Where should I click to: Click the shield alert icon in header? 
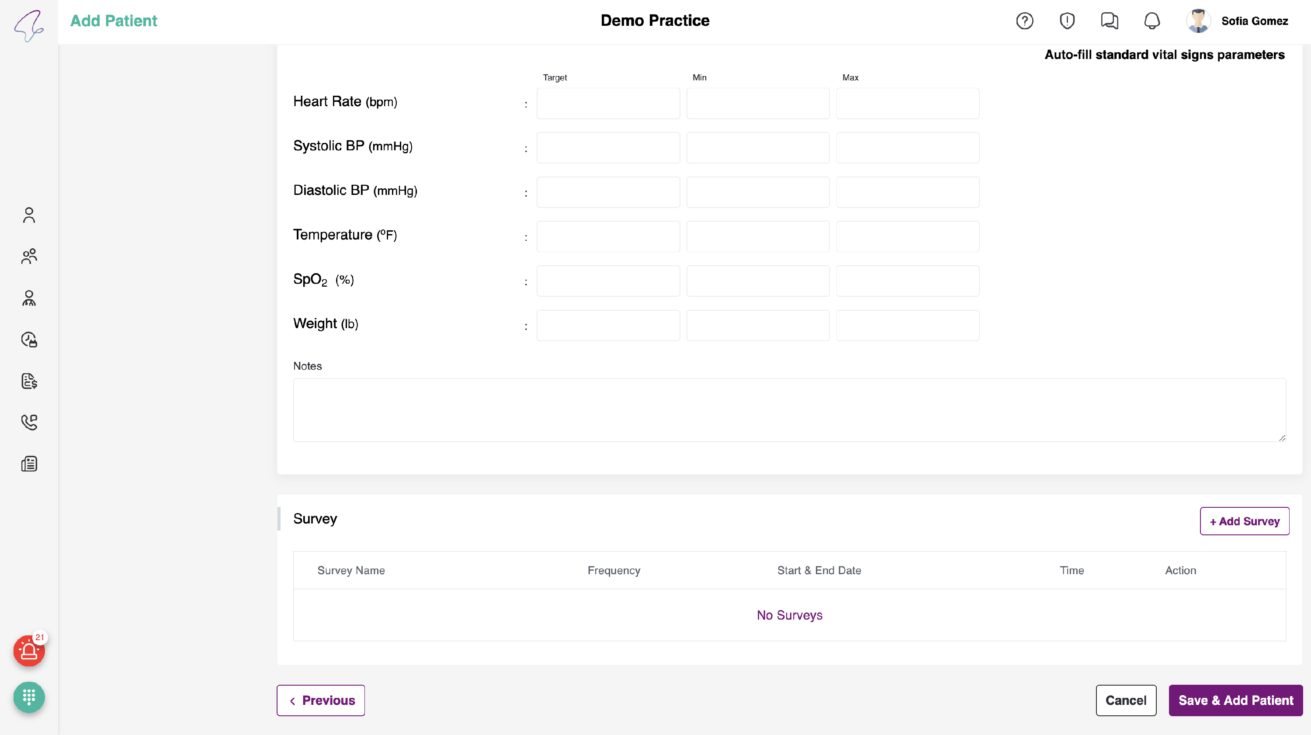(1067, 21)
